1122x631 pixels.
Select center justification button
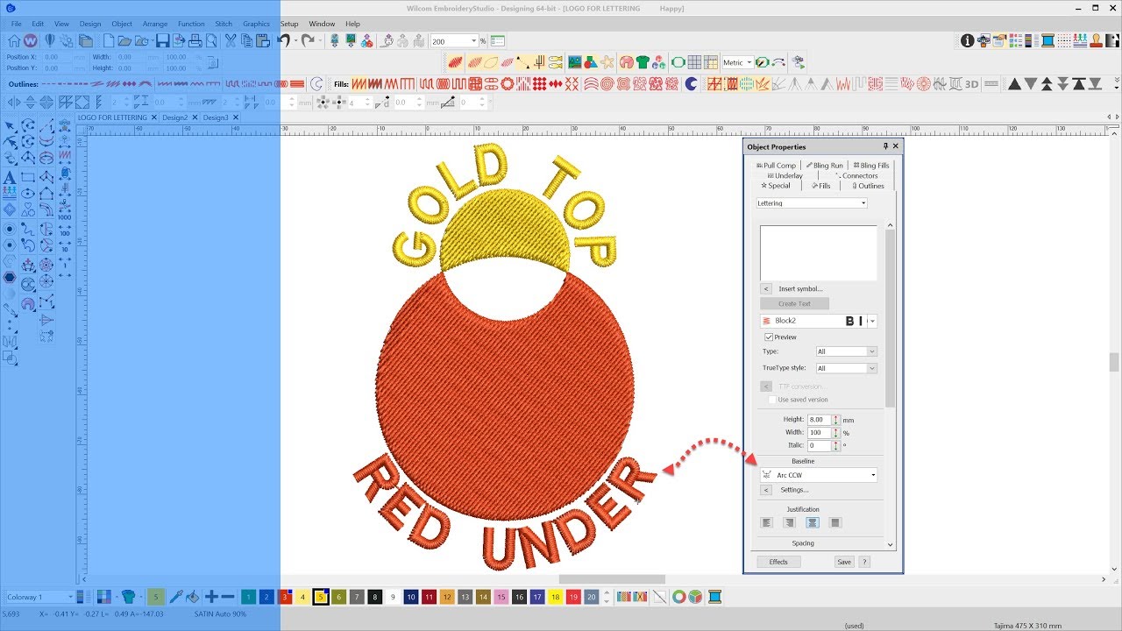pyautogui.click(x=813, y=522)
